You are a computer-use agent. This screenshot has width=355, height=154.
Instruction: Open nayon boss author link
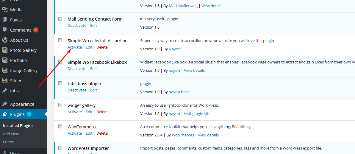(x=179, y=92)
